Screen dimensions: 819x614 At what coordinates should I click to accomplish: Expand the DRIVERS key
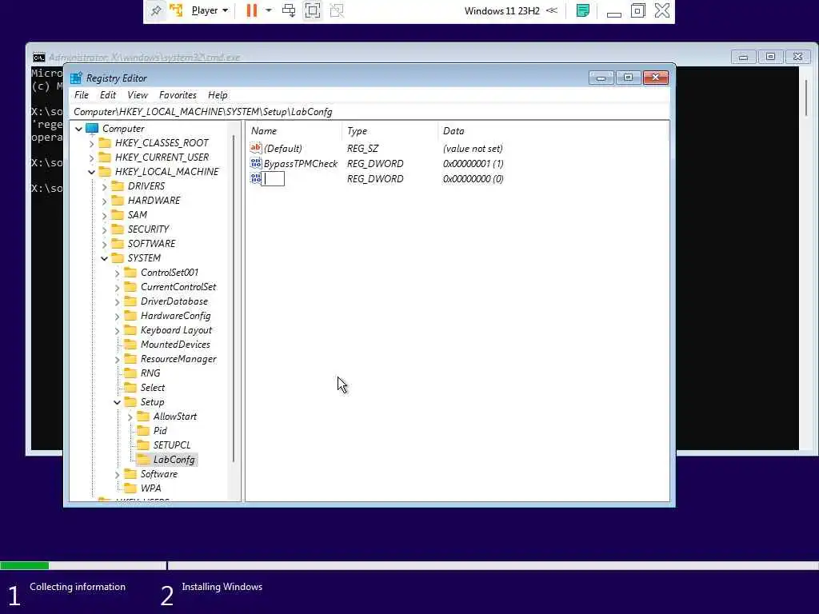point(105,186)
